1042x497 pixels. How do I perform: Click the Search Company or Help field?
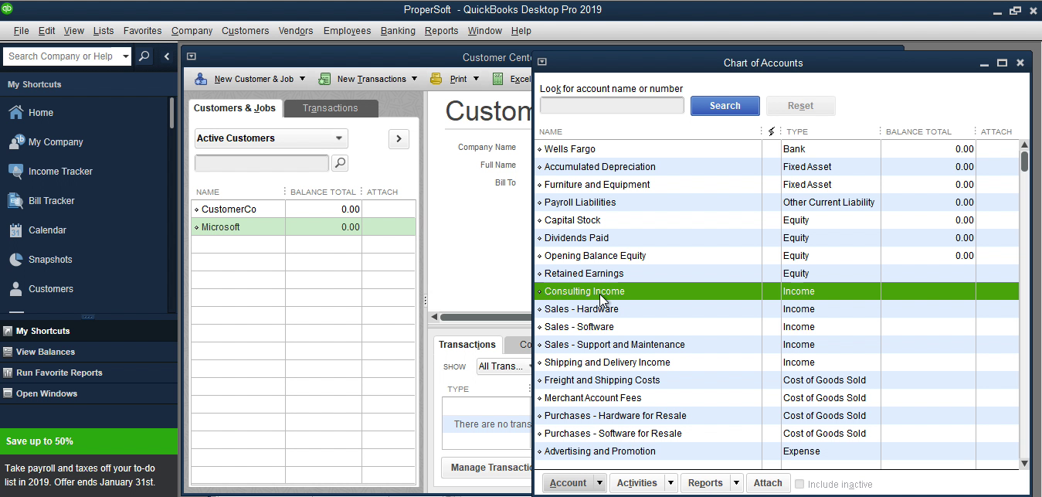[62, 56]
